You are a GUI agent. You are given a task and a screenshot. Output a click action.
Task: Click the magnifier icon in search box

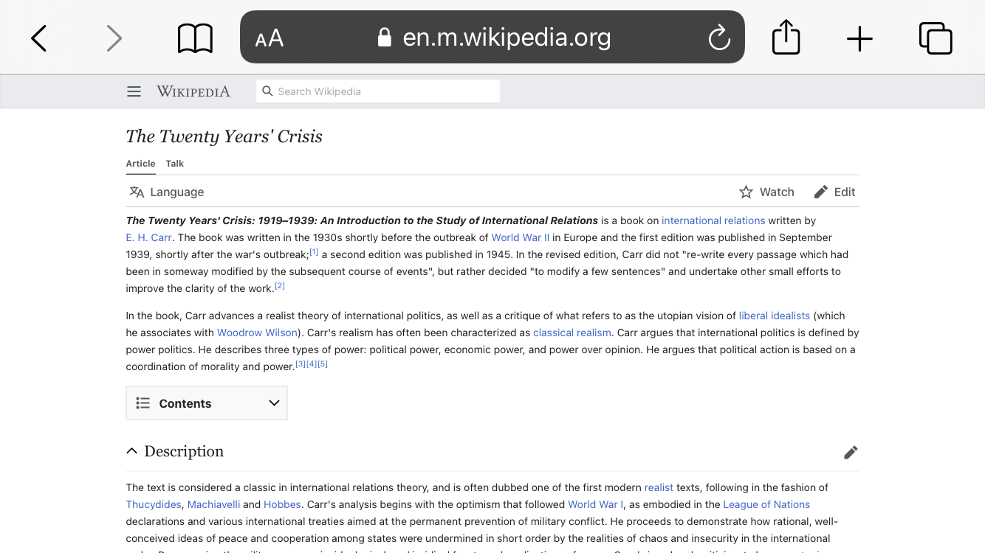point(267,91)
